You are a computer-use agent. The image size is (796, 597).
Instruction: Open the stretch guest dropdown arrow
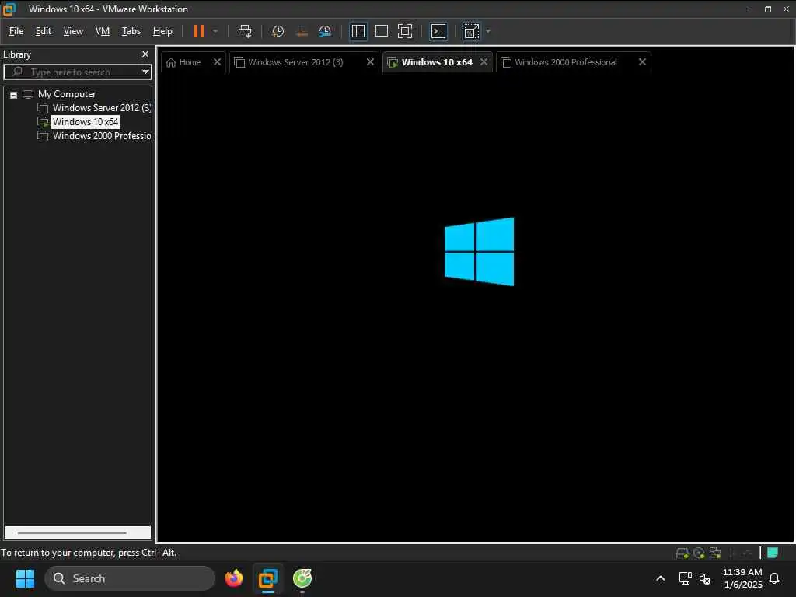488,31
